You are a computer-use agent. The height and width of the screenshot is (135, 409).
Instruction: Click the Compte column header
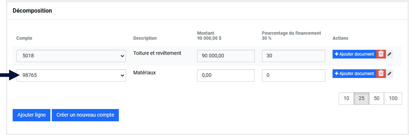pos(24,38)
